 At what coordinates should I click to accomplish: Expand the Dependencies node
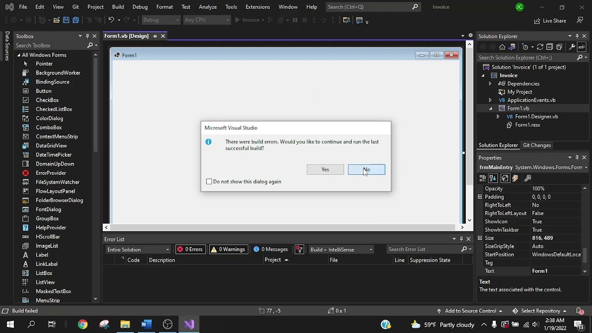pos(490,84)
